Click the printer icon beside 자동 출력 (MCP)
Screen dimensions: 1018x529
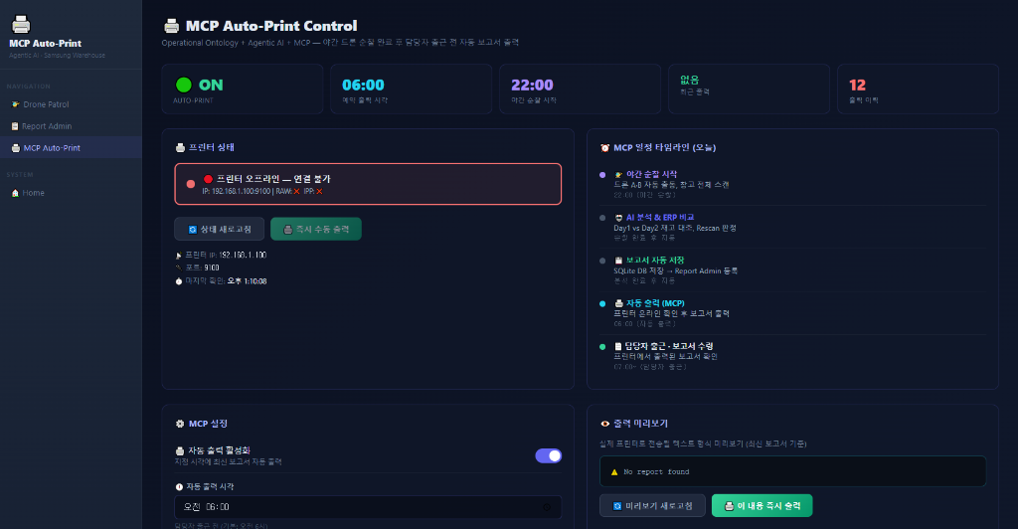point(618,302)
